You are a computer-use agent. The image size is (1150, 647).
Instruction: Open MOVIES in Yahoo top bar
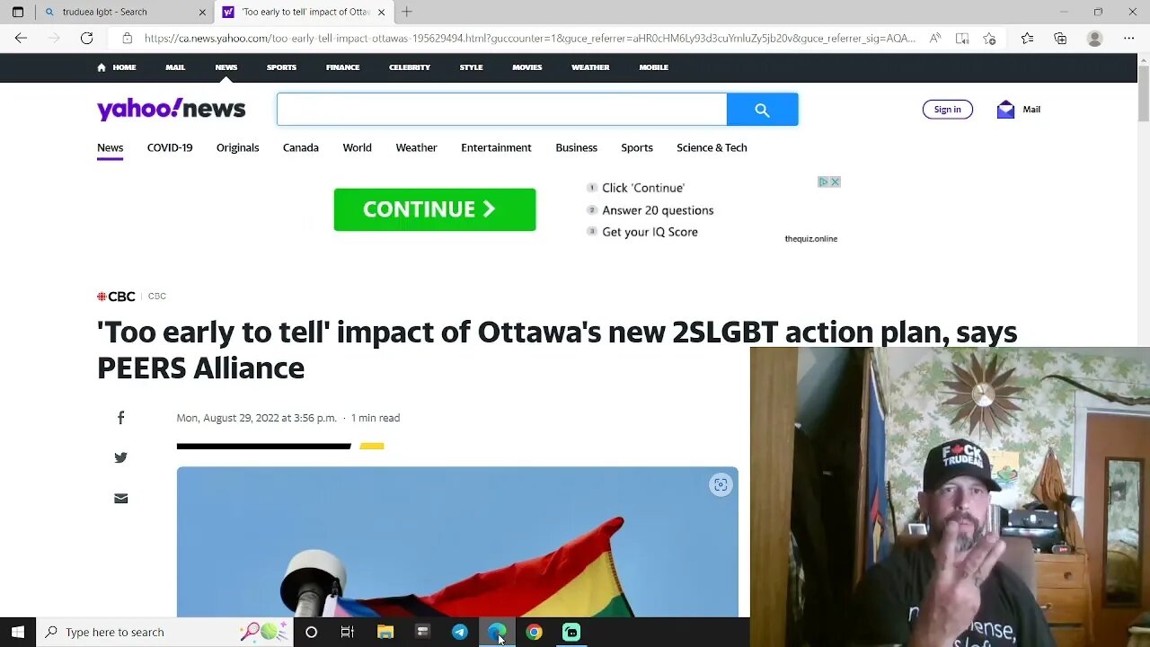[x=526, y=67]
